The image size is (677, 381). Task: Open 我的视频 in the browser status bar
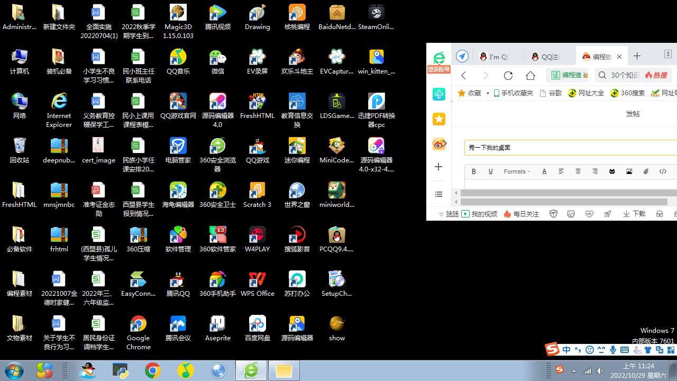(x=480, y=214)
